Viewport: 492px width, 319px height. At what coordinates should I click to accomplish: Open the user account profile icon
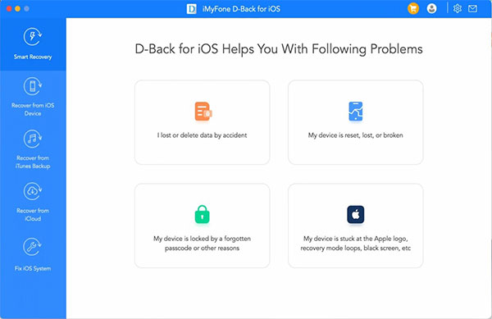click(432, 8)
